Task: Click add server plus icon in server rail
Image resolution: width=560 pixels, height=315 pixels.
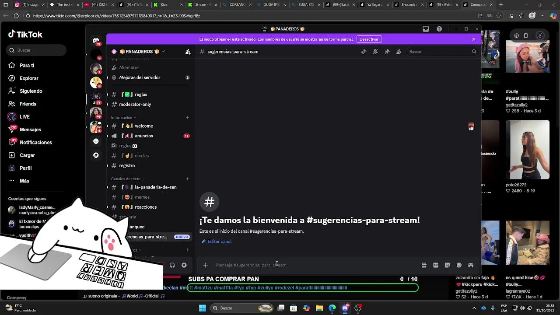Action: [96, 141]
